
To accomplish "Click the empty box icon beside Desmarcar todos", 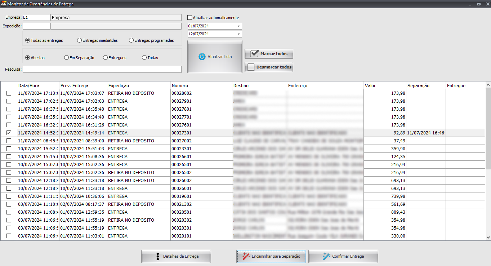I will pyautogui.click(x=251, y=67).
